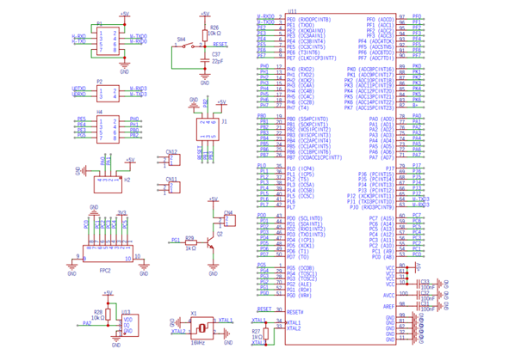This screenshot has height=361, width=521.
Task: Select the C31 capacitor on AREF
Action: coord(419,306)
